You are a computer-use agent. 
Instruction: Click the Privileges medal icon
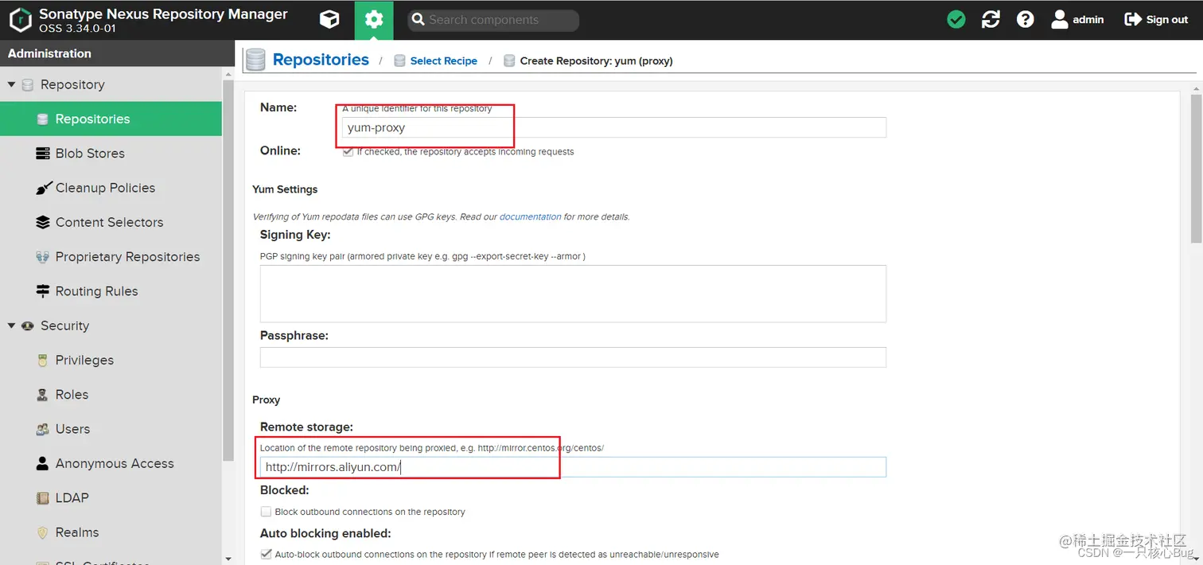click(x=43, y=360)
